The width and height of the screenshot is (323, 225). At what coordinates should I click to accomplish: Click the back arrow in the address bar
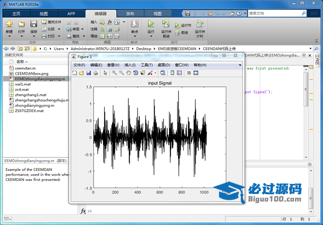[6, 49]
